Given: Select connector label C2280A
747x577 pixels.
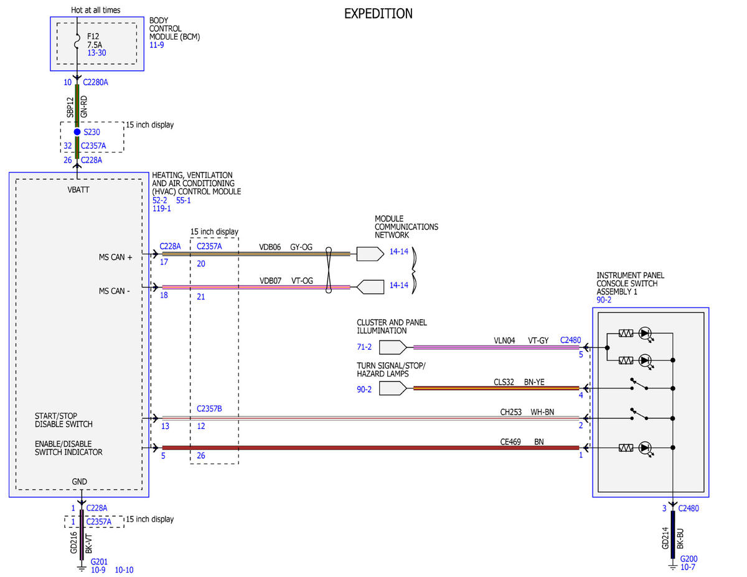Looking at the screenshot, I should [x=95, y=82].
